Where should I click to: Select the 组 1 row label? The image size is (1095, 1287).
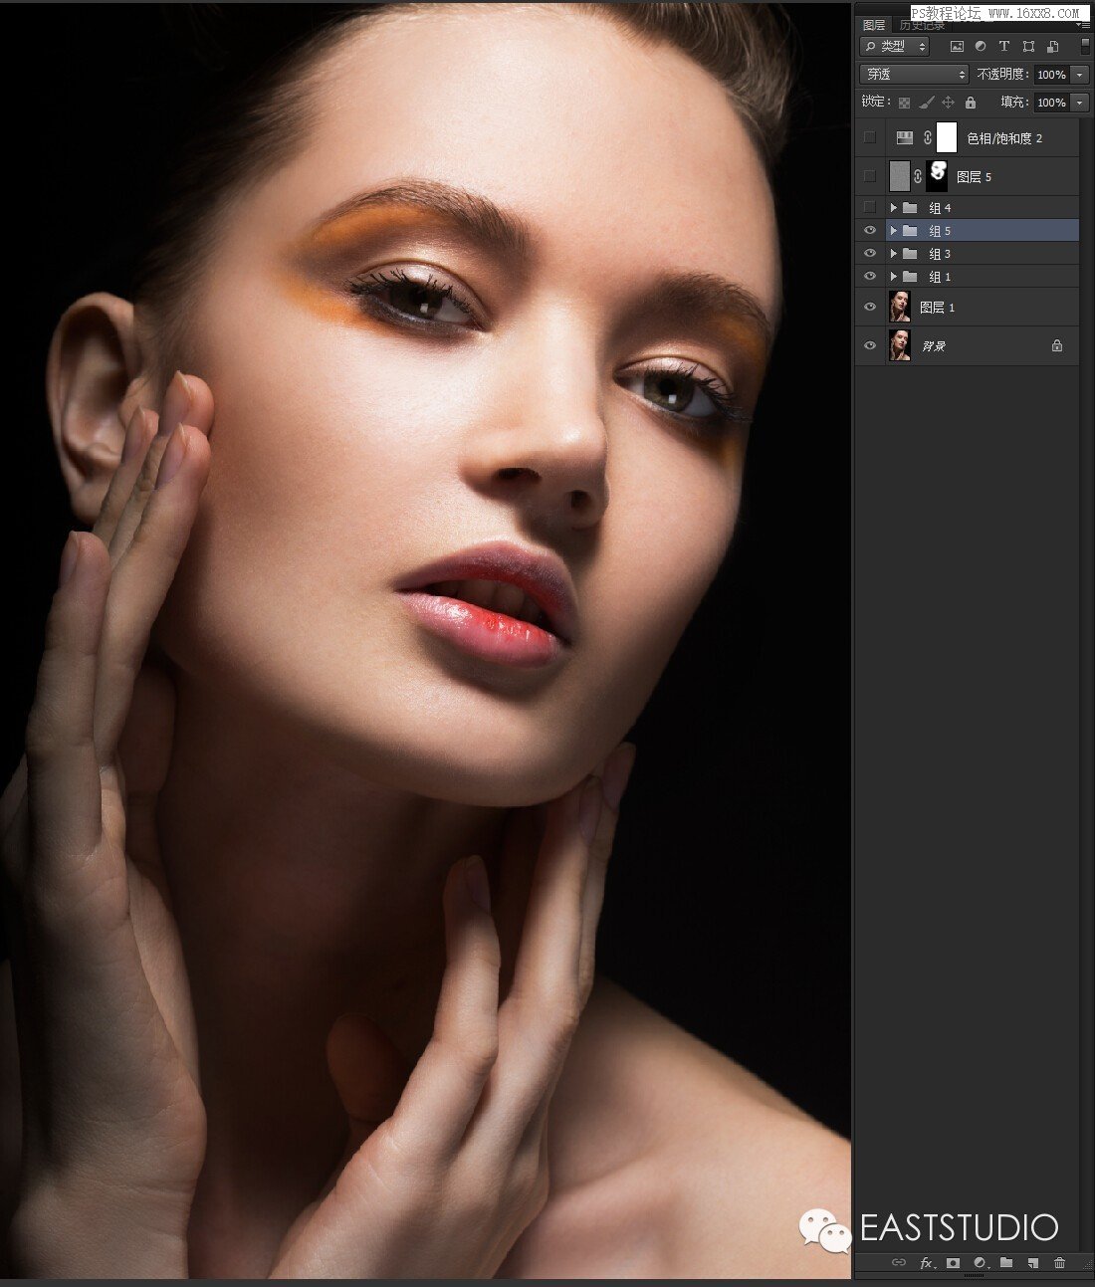pyautogui.click(x=940, y=277)
